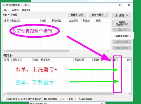141x104 pixels.
Task: Click the app warning-triangle icon in title bar
Action: pyautogui.click(x=4, y=5)
